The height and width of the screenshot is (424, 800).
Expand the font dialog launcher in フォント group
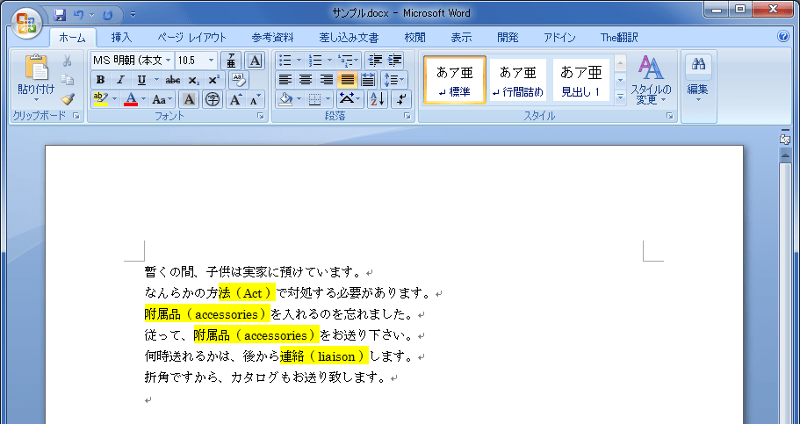click(x=261, y=116)
